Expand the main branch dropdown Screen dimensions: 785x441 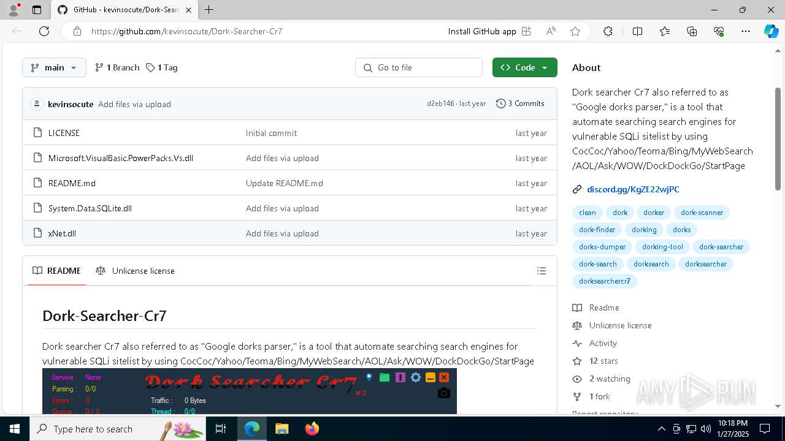[54, 67]
